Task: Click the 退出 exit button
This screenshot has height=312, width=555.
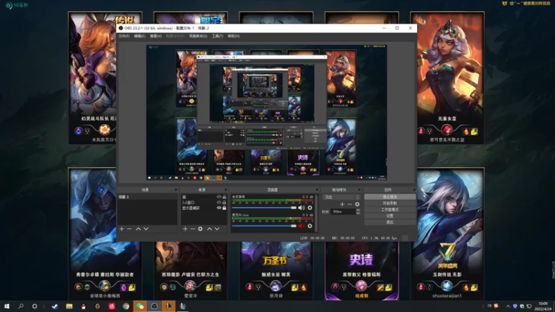Action: point(390,222)
